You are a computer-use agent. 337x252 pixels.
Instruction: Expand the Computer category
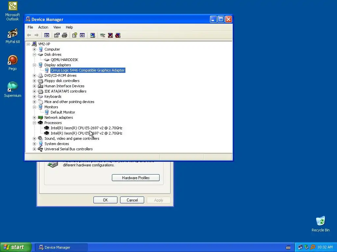[34, 49]
